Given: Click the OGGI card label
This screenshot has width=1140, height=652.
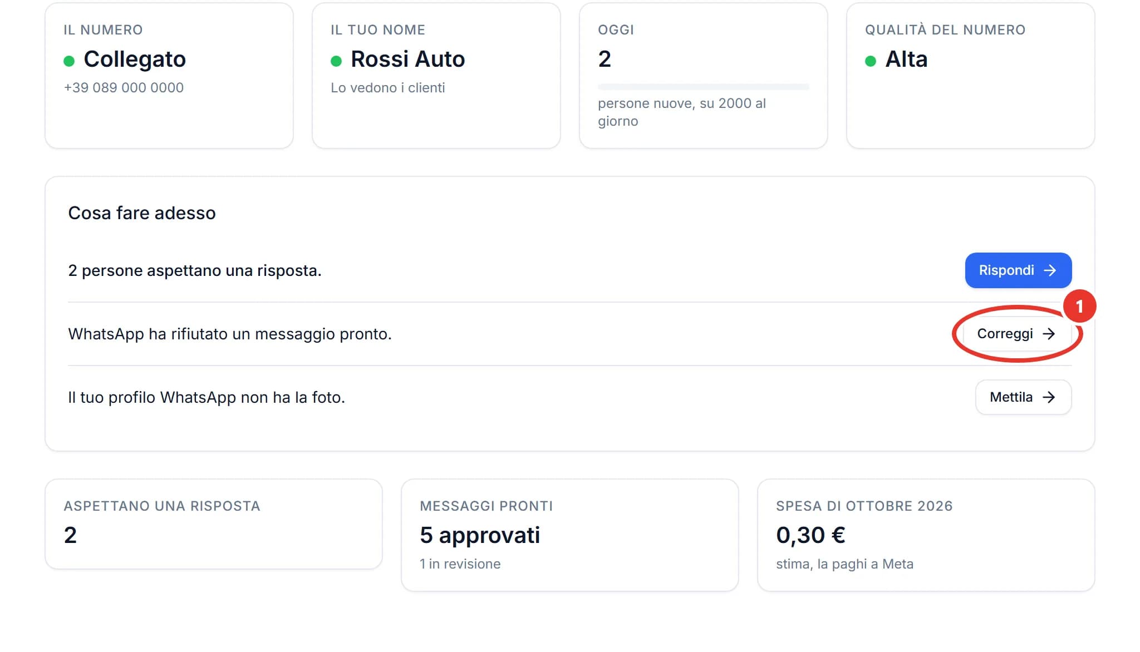Looking at the screenshot, I should (616, 30).
